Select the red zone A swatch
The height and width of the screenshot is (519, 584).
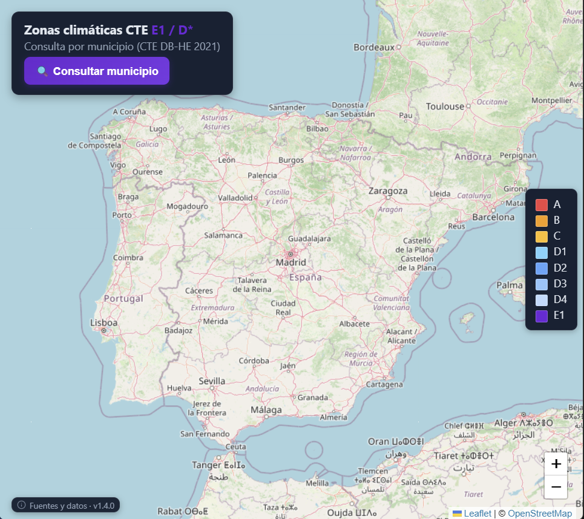pyautogui.click(x=542, y=205)
